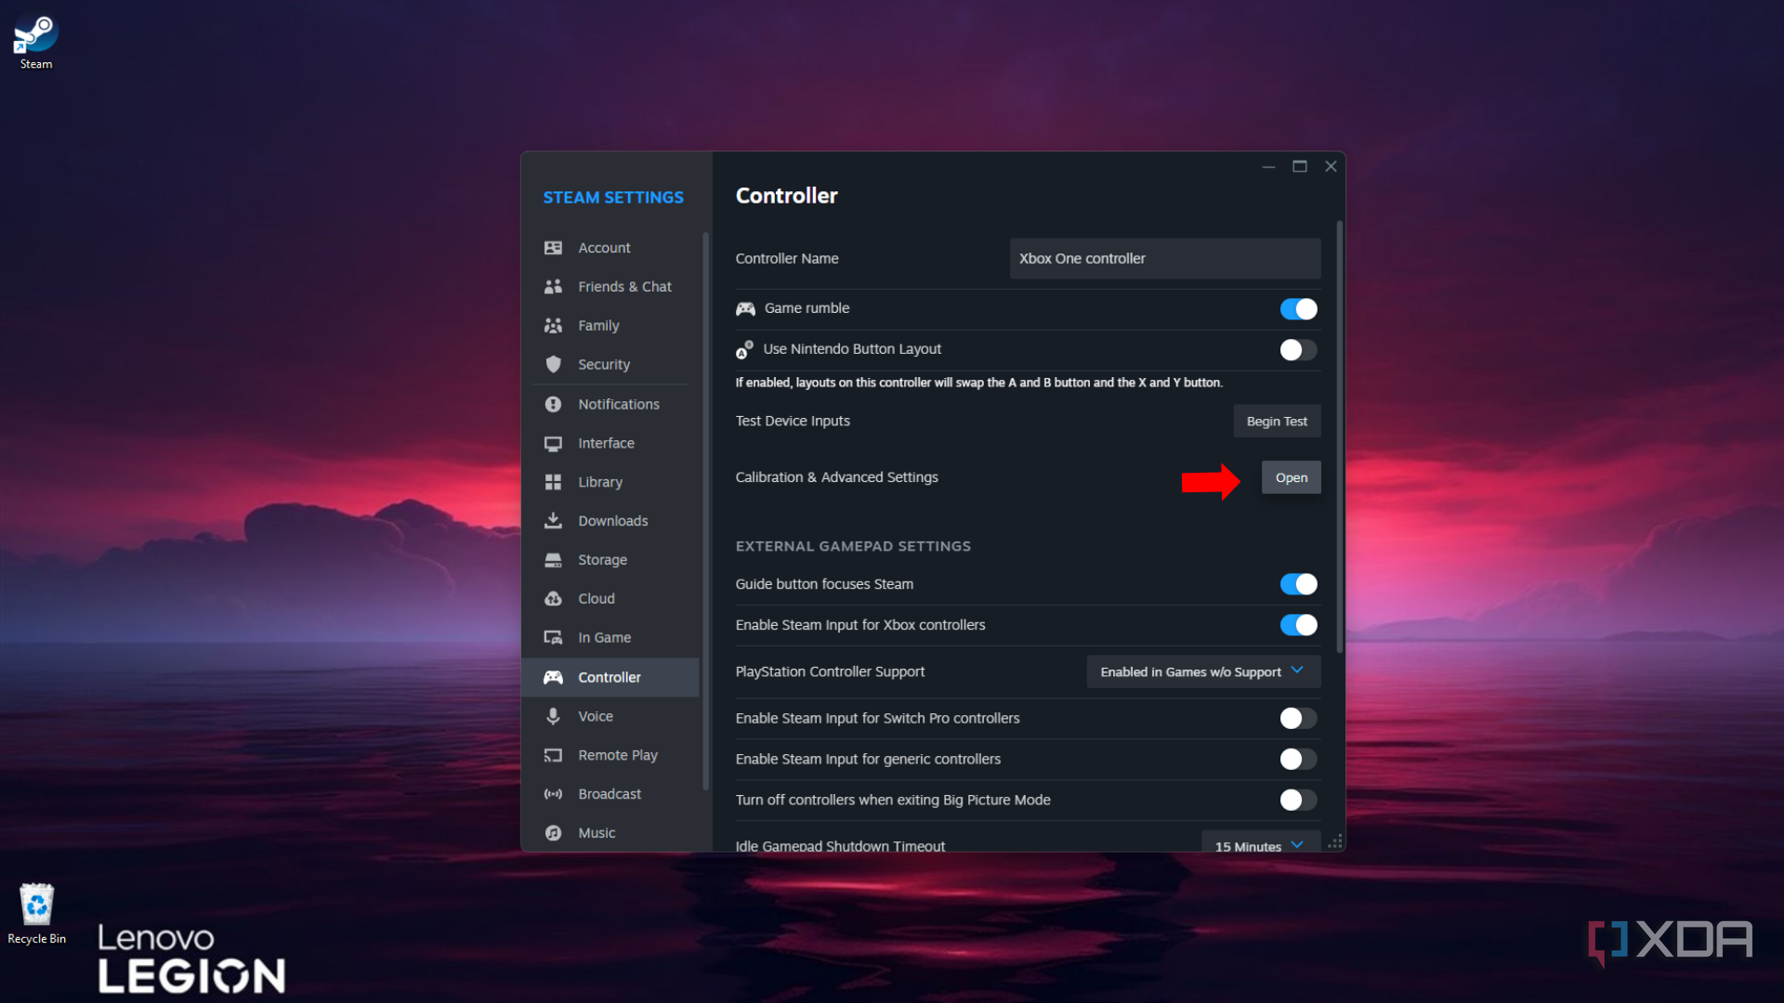Open the Friends & Chat settings icon
This screenshot has height=1003, width=1784.
coord(553,286)
